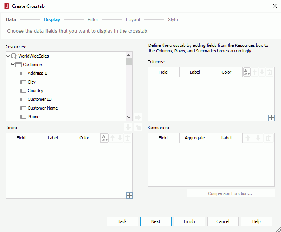This screenshot has width=281, height=232.
Task: Click the Field header in Summaries table
Action: pos(163,138)
